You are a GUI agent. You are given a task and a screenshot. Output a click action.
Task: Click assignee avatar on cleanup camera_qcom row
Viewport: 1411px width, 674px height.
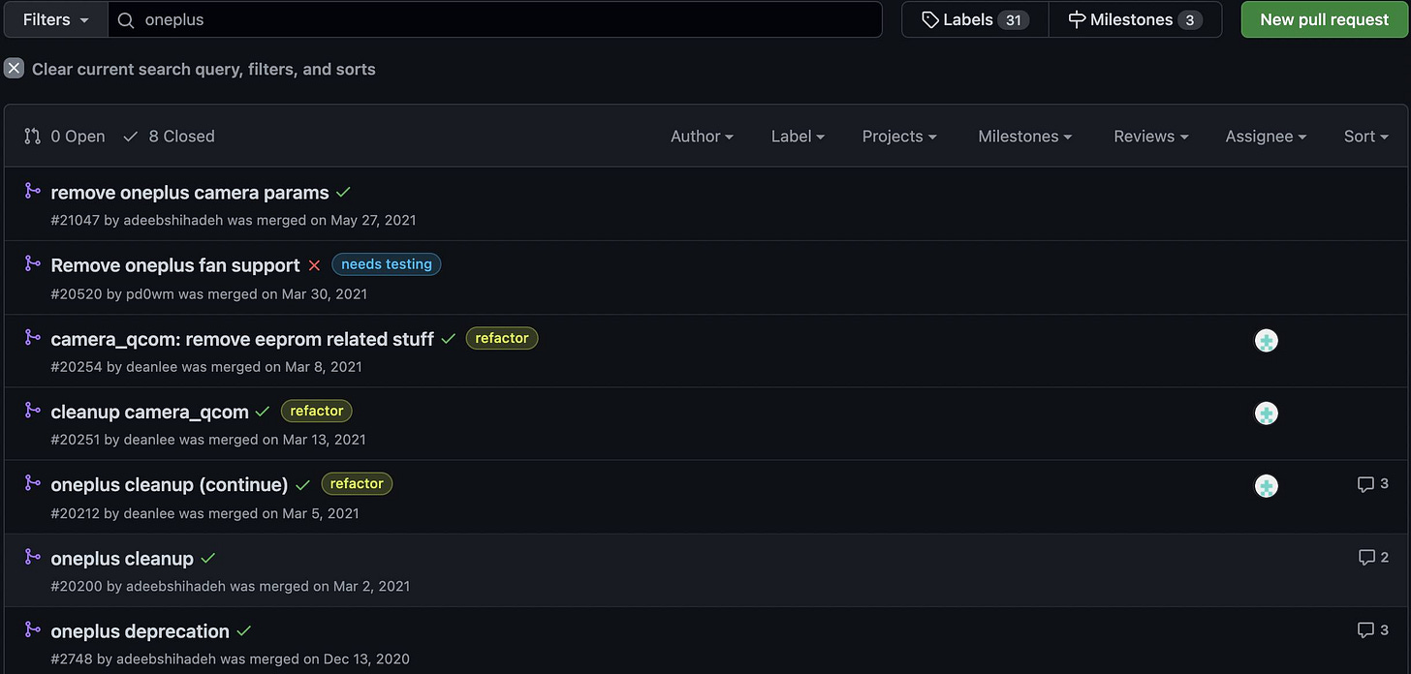tap(1266, 414)
